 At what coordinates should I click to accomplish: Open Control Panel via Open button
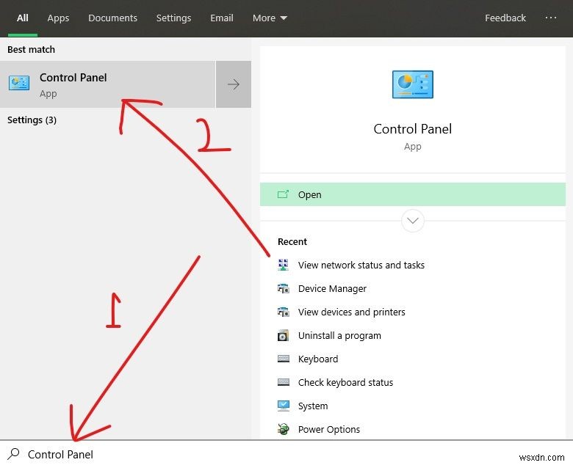tap(413, 194)
